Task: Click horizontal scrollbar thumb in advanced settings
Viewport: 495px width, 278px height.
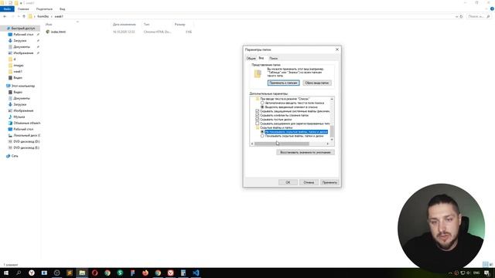Action: 282,144
